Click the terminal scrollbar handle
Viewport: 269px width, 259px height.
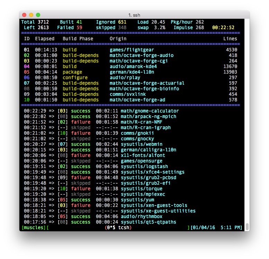(247, 227)
